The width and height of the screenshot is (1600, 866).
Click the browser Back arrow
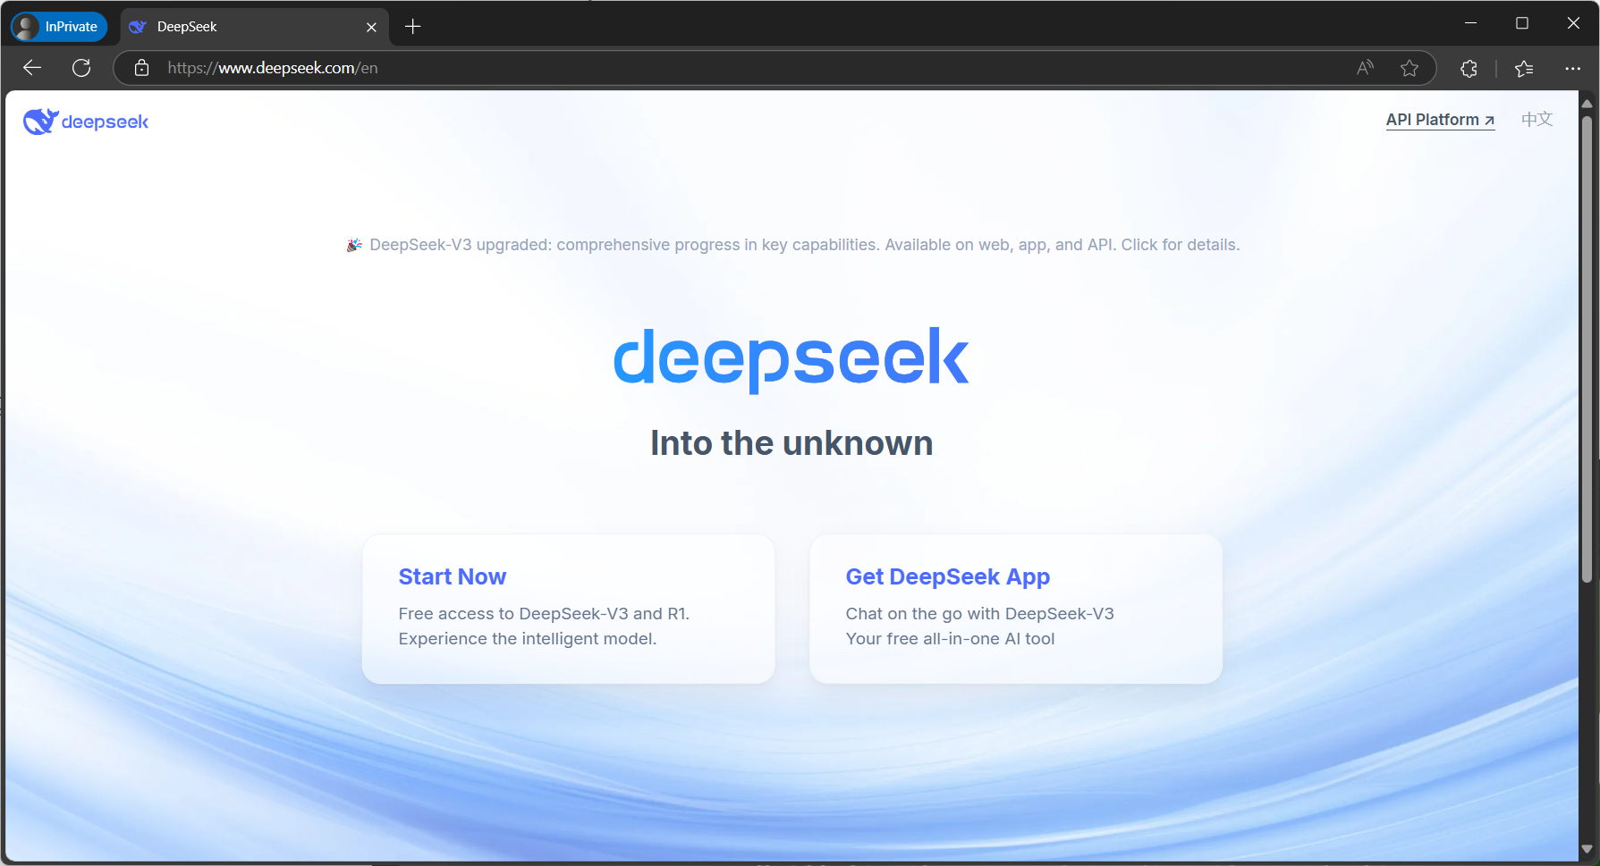coord(32,68)
